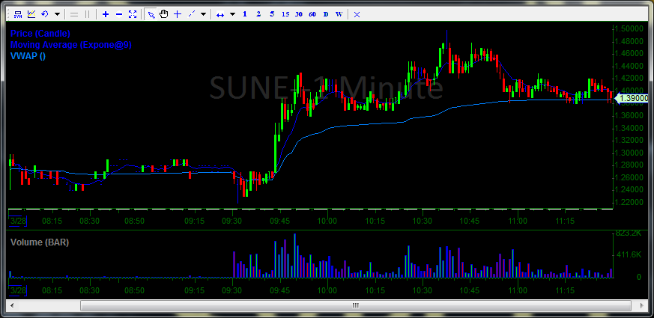Click the 1.39000 current price marker
Screen dimensions: 654x318
(x=632, y=98)
